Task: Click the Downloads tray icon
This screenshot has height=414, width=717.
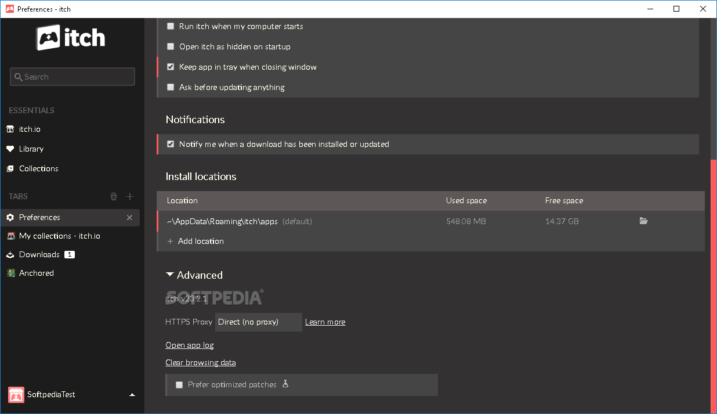Action: click(10, 254)
